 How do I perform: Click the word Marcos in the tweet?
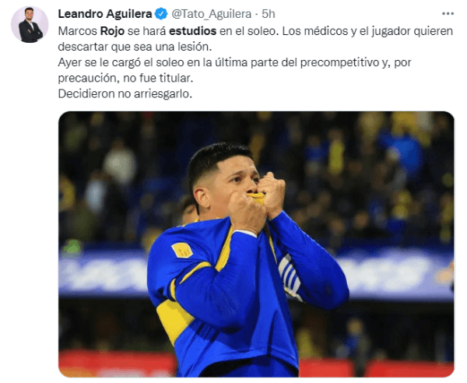tap(77, 31)
